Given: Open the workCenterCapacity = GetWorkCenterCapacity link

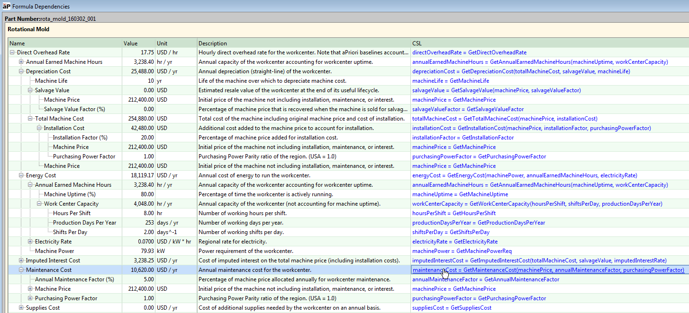Looking at the screenshot, I should 537,204.
